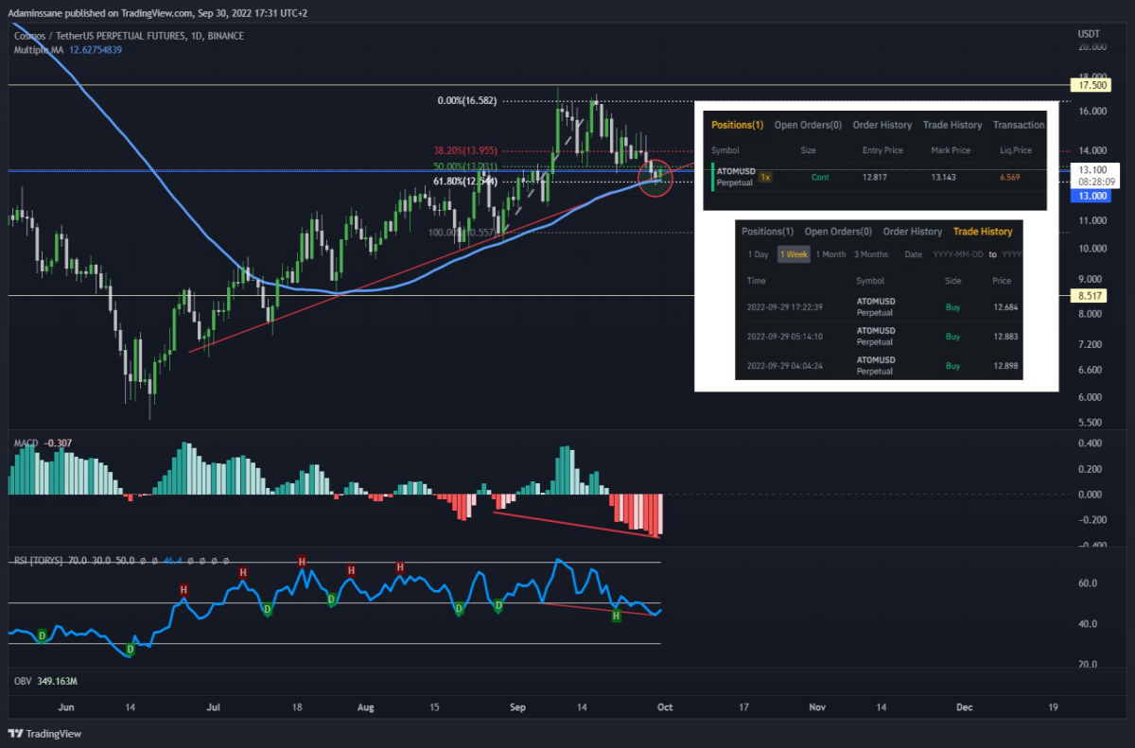This screenshot has width=1135, height=748.
Task: Click the Mark Price column header
Action: click(951, 150)
